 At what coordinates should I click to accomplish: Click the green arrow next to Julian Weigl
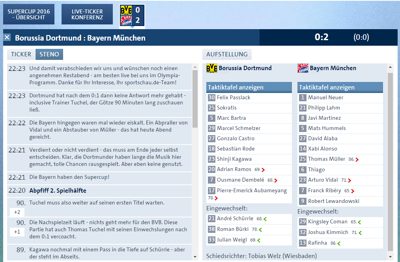[x=259, y=240]
